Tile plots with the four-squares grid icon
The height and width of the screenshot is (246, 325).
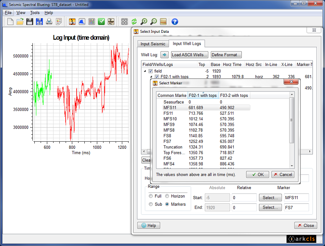pyautogui.click(x=124, y=21)
